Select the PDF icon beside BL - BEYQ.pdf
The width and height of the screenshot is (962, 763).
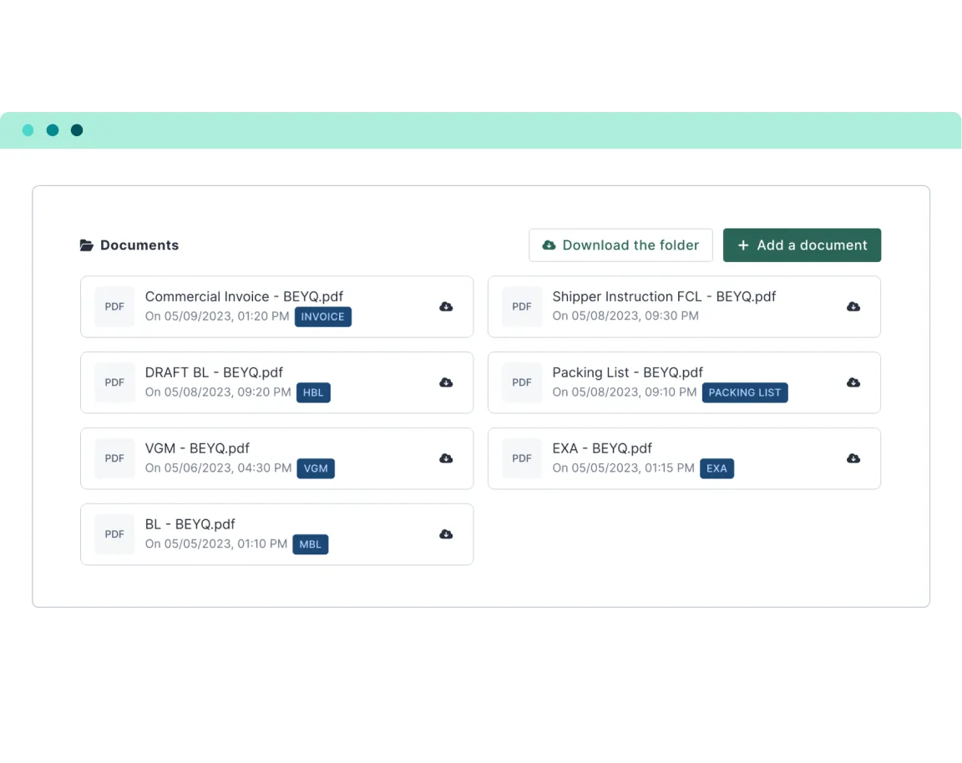tap(114, 534)
